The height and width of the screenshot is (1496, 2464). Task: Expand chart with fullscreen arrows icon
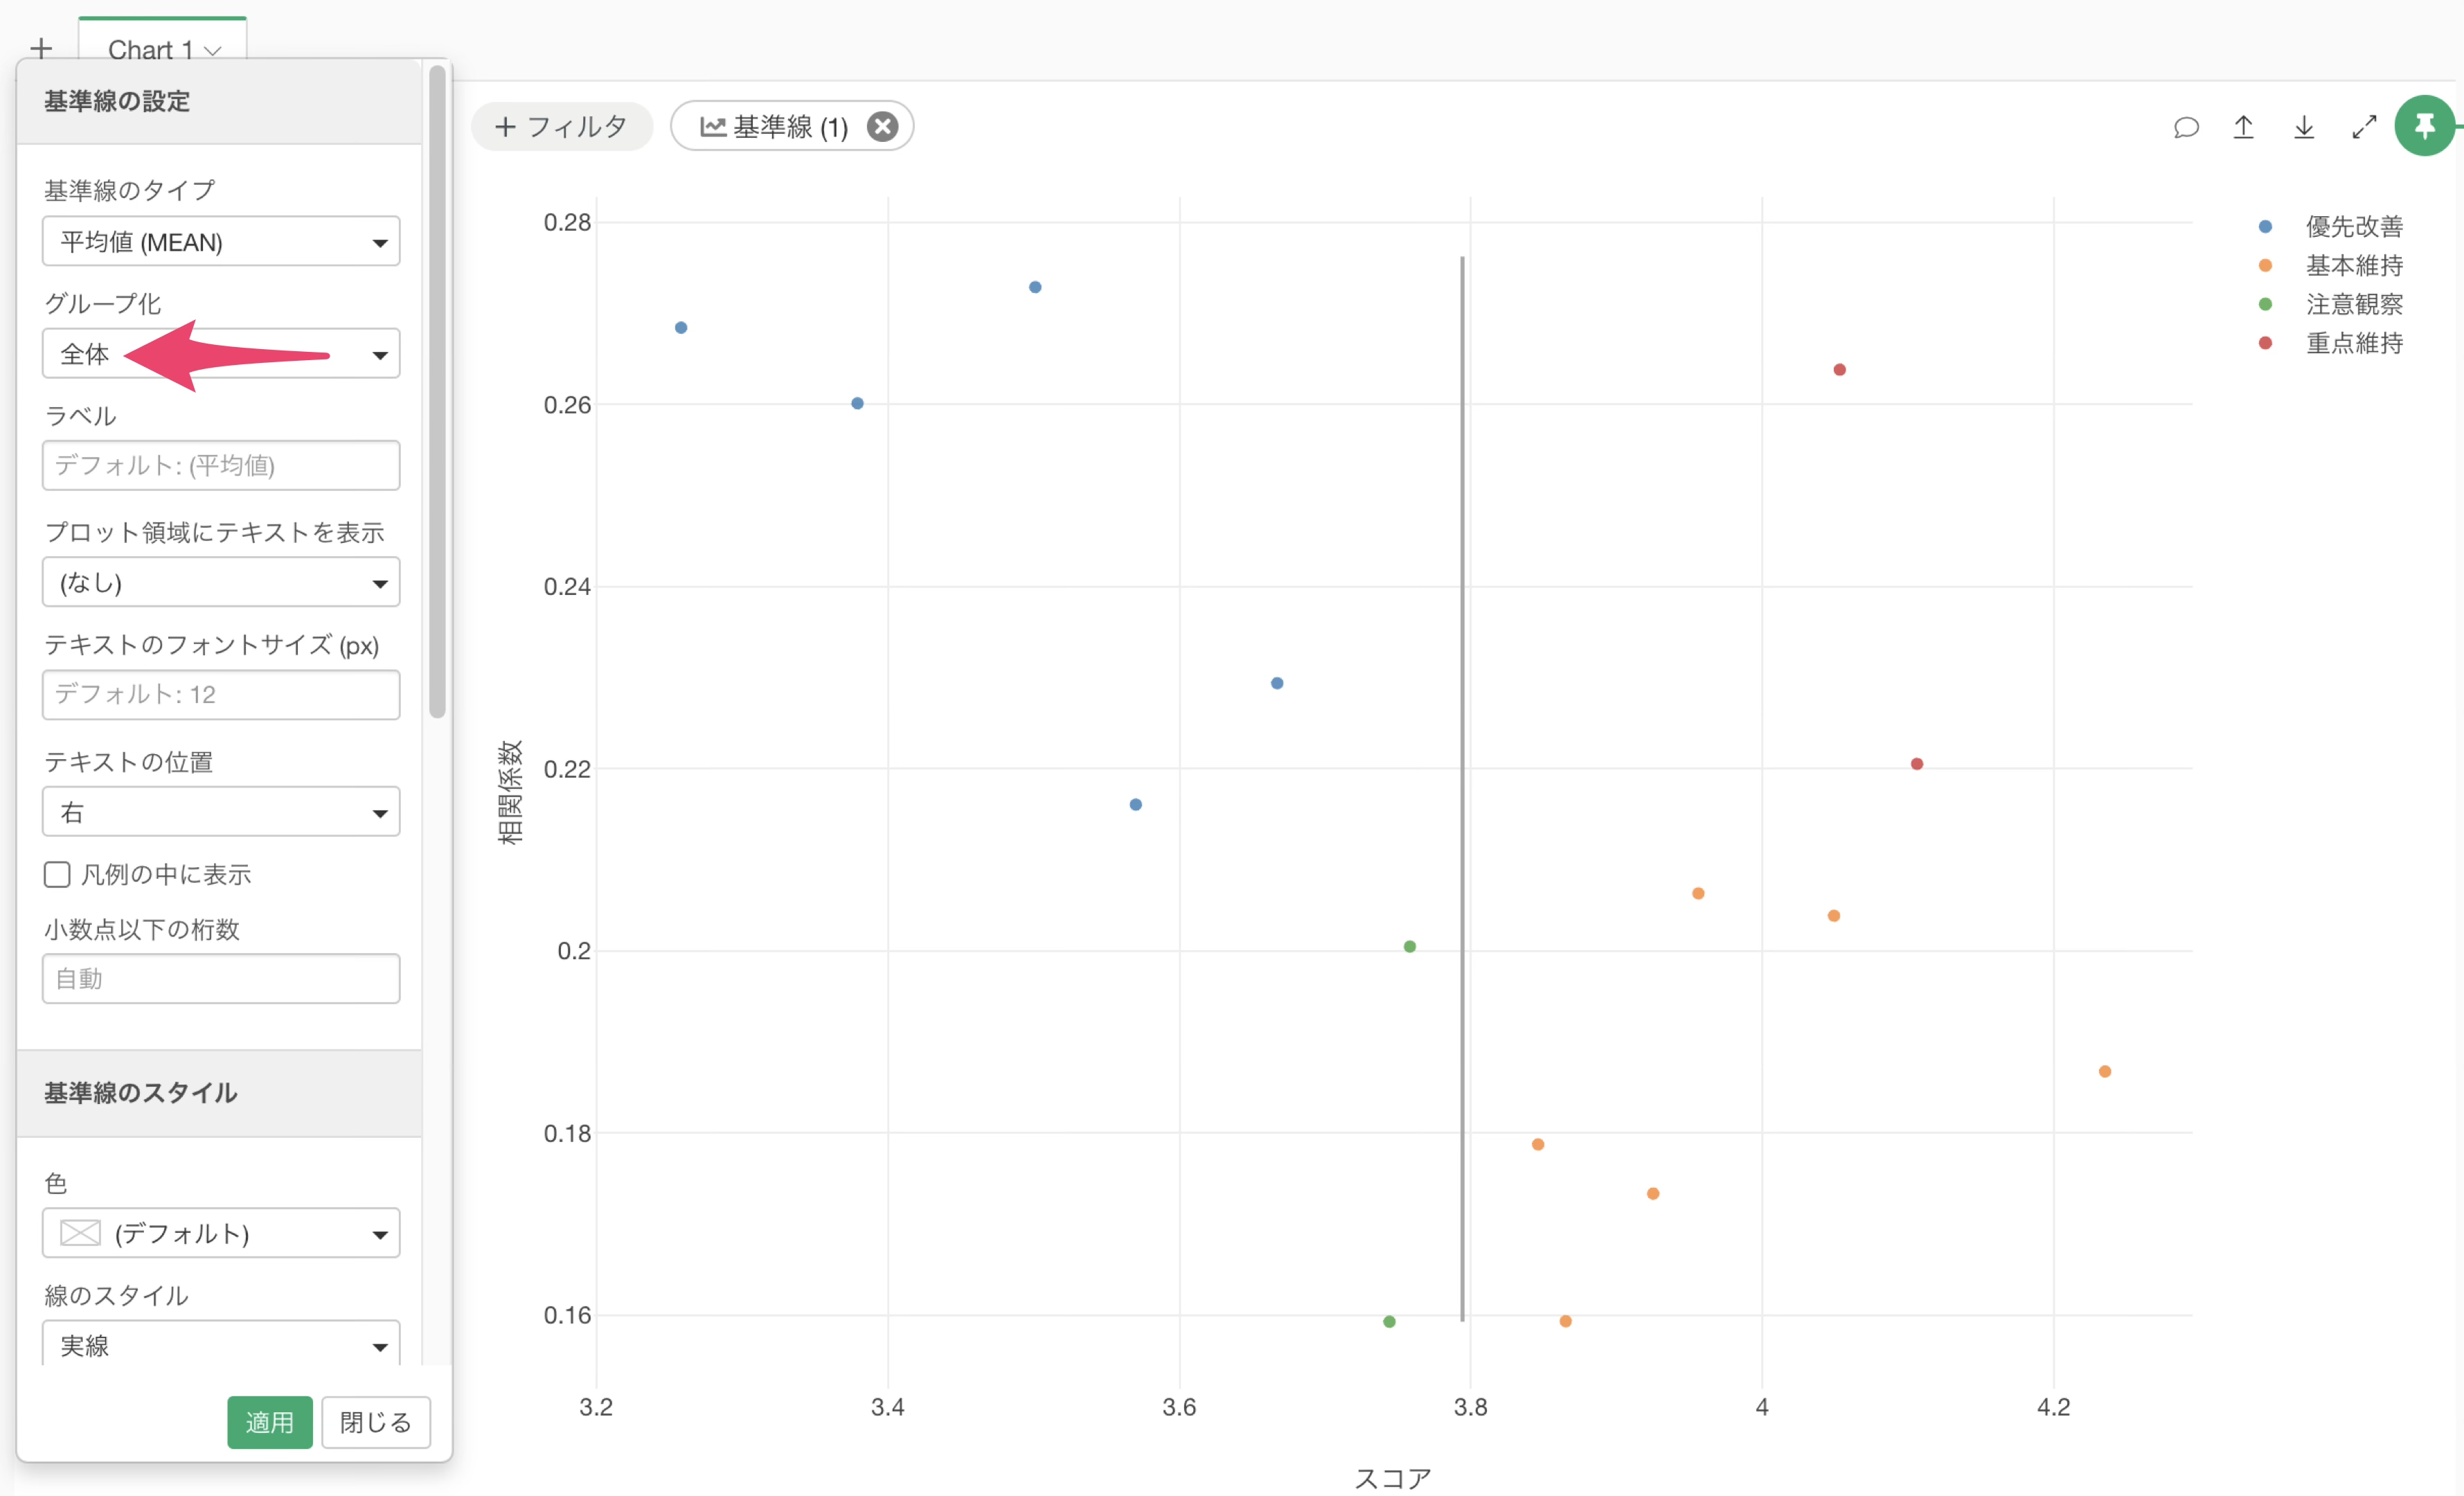pos(2364,127)
